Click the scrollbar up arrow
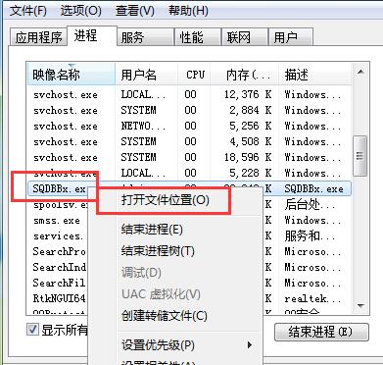 tap(360, 72)
